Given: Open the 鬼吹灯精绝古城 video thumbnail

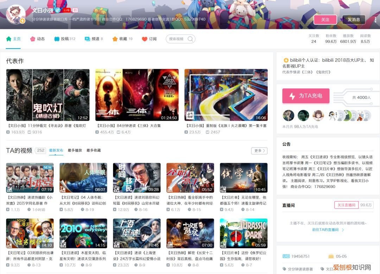Looking at the screenshot, I should tap(48, 94).
